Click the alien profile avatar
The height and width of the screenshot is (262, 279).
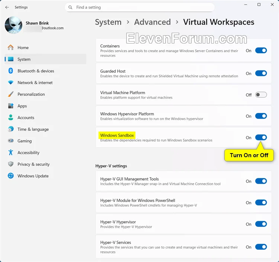(13, 25)
